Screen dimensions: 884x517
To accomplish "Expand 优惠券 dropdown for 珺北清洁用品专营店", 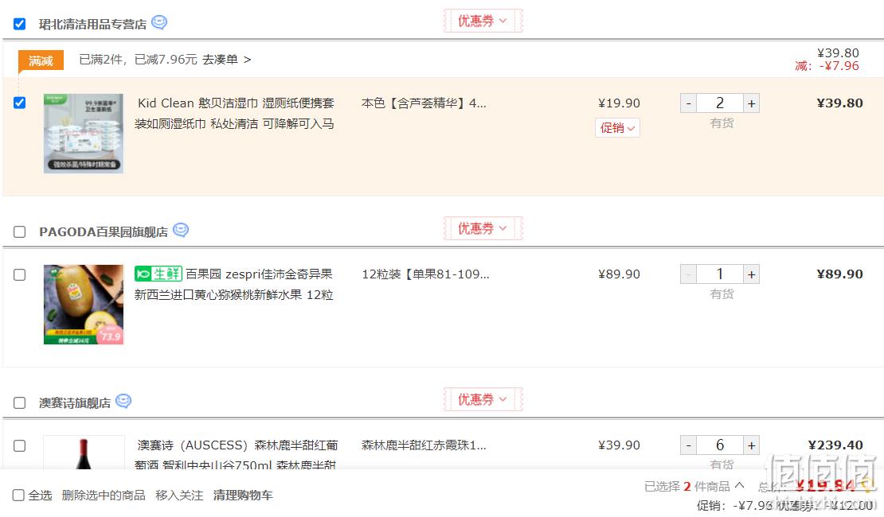I will [483, 21].
